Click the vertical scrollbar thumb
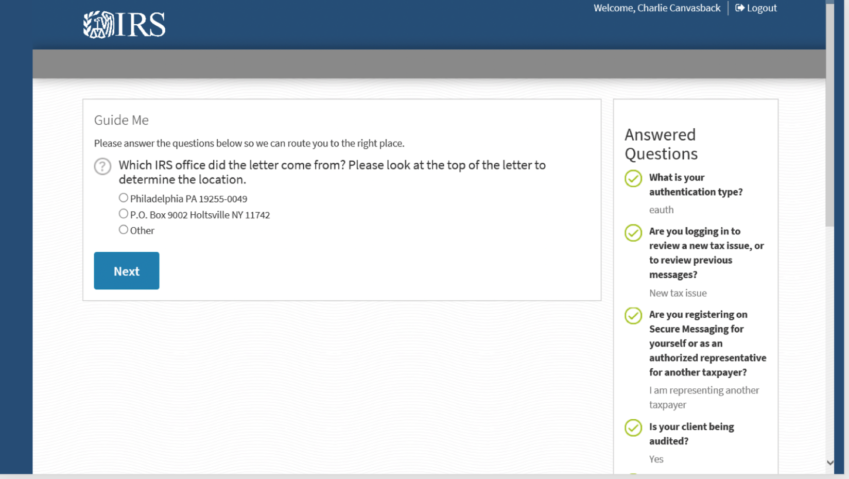The width and height of the screenshot is (849, 479). 829,113
